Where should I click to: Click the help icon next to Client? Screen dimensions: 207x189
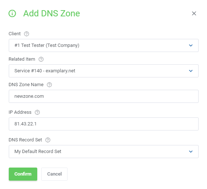point(26,34)
